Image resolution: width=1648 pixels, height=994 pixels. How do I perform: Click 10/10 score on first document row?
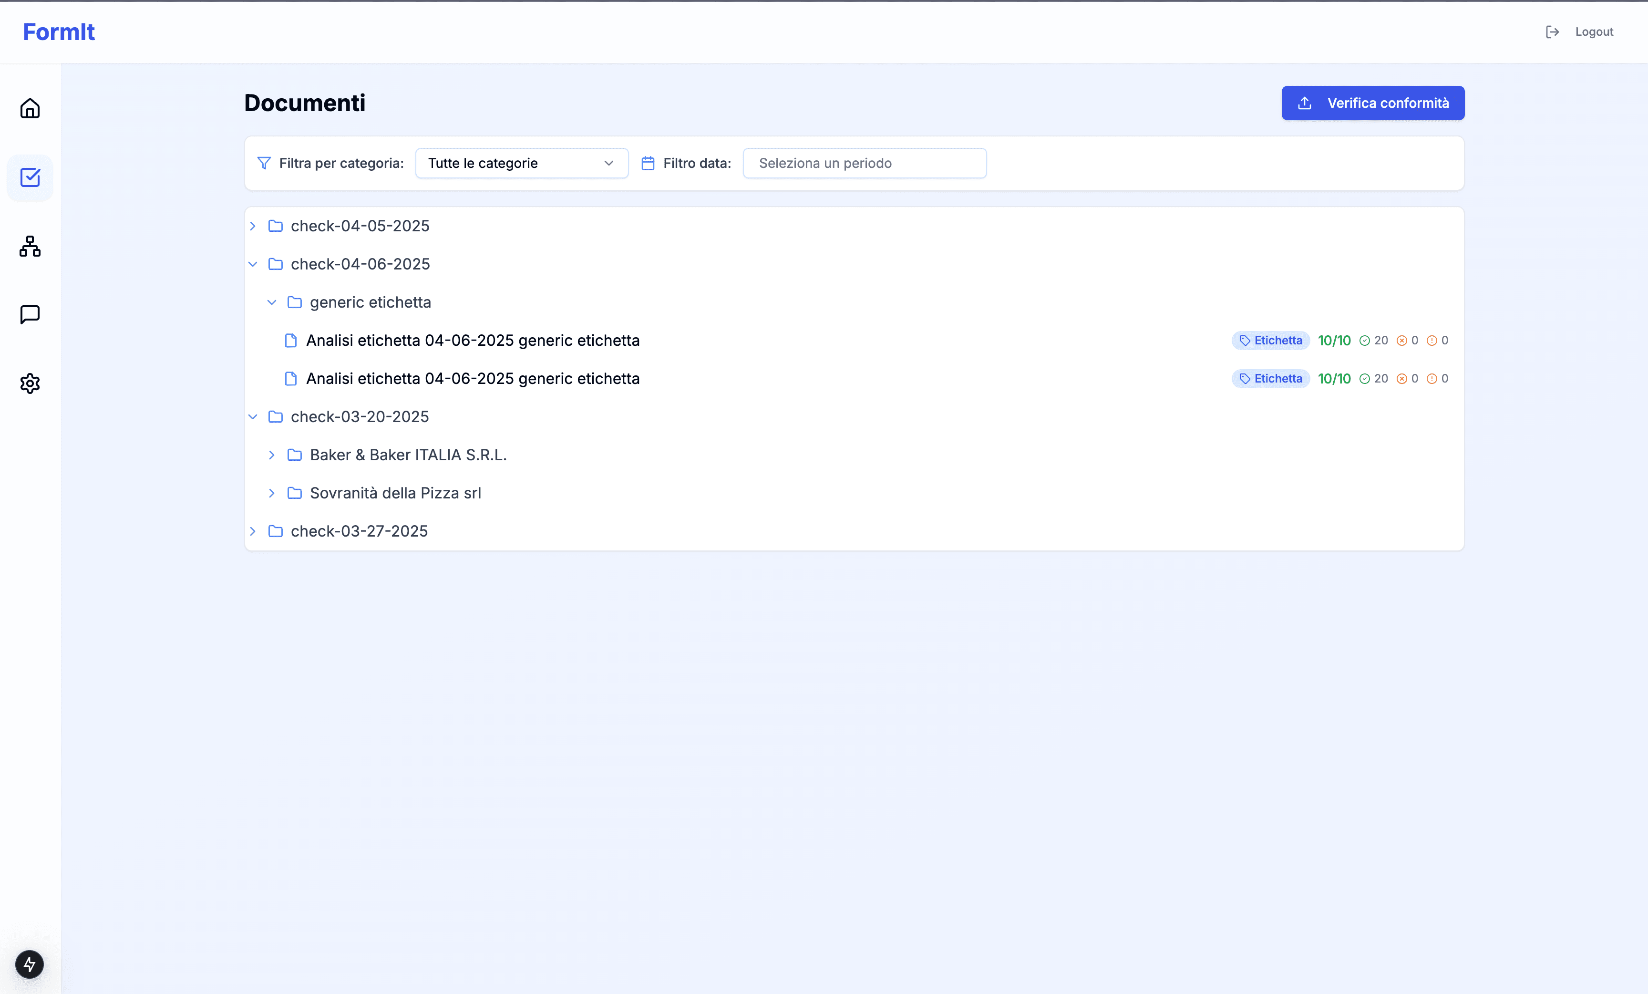(x=1334, y=341)
